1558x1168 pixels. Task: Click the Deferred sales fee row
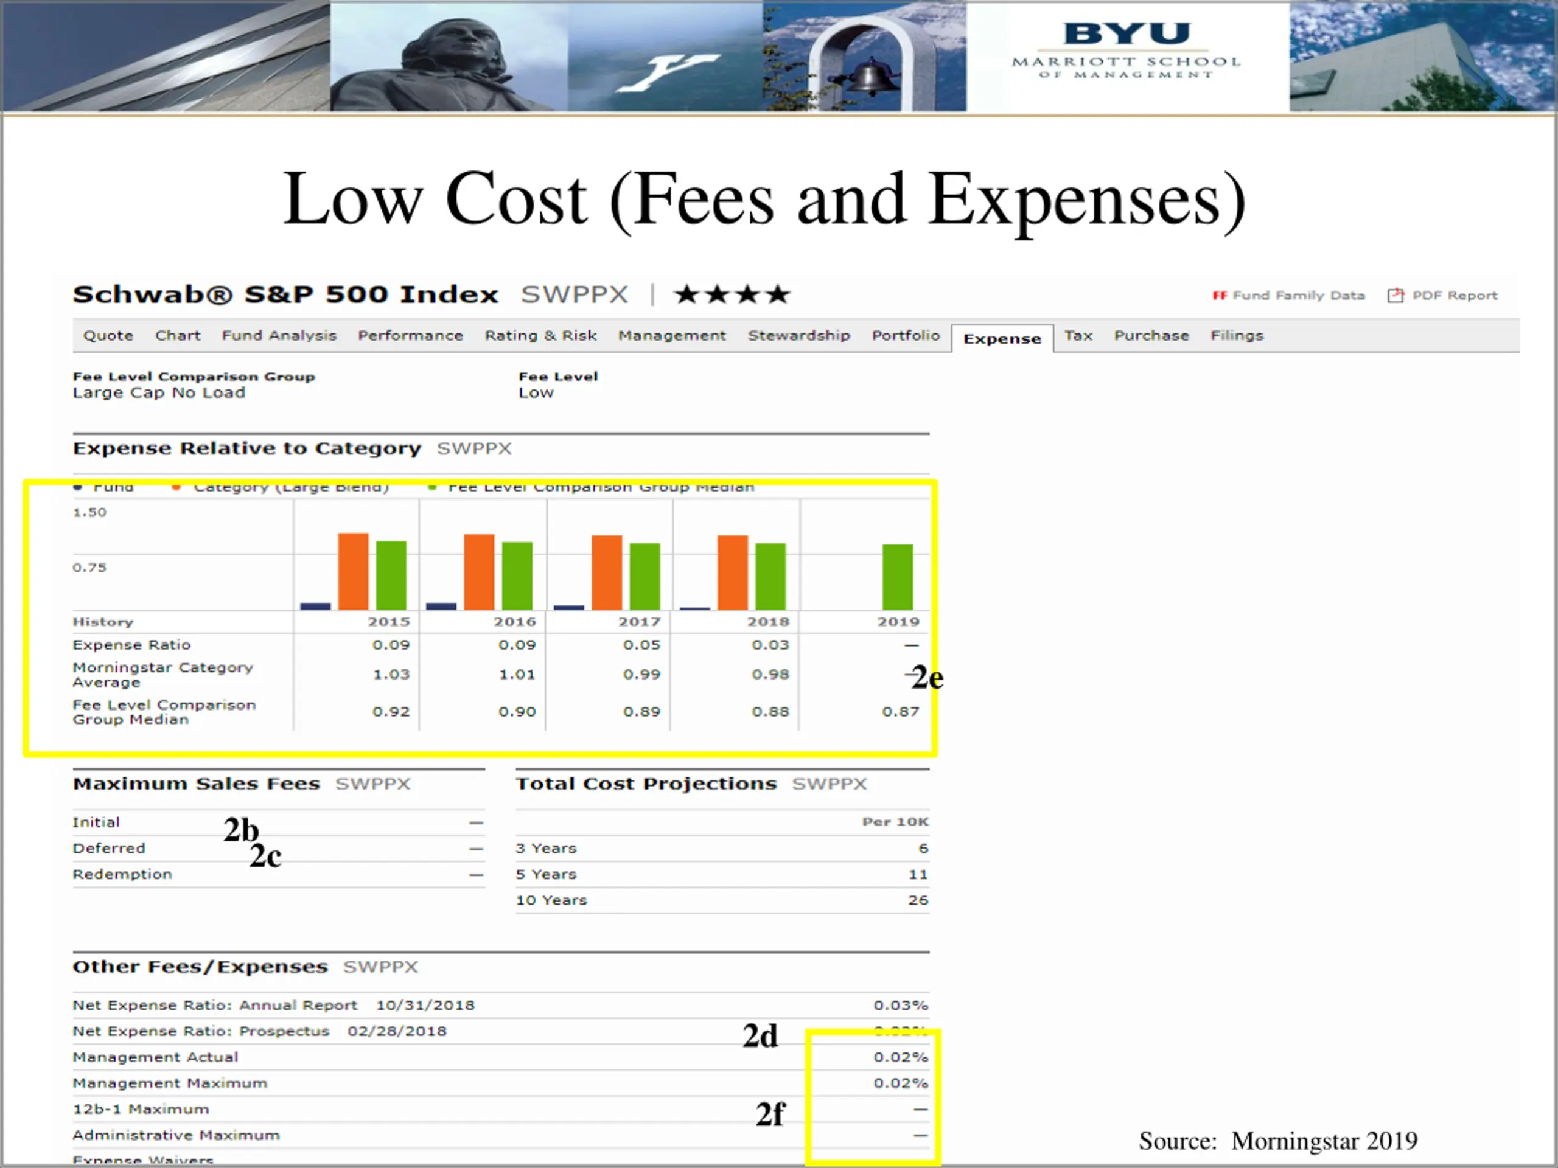[279, 849]
